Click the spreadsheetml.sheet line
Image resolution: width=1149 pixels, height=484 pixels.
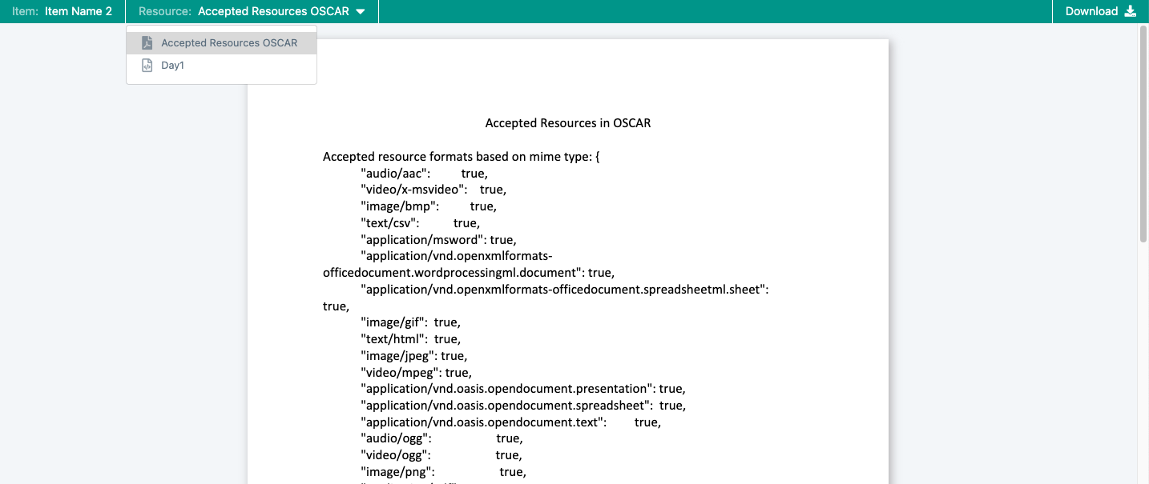click(565, 290)
